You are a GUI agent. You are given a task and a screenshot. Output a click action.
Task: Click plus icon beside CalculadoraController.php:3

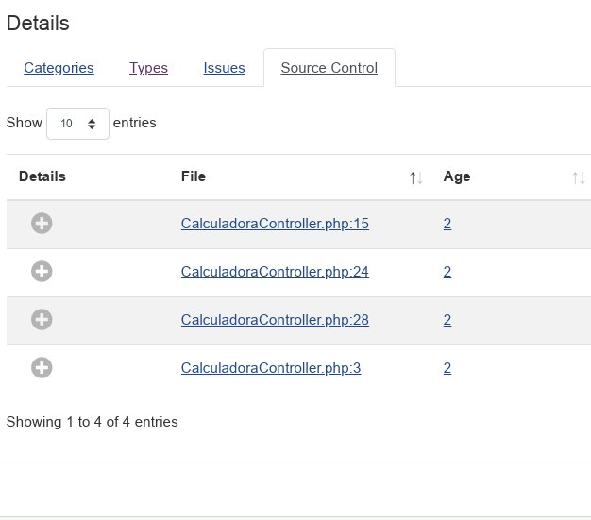coord(42,368)
